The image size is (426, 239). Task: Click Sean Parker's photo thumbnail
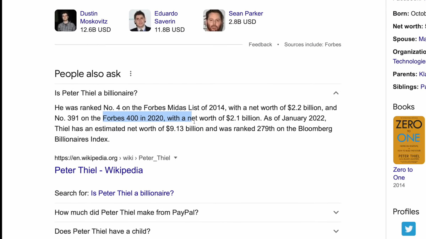214,21
